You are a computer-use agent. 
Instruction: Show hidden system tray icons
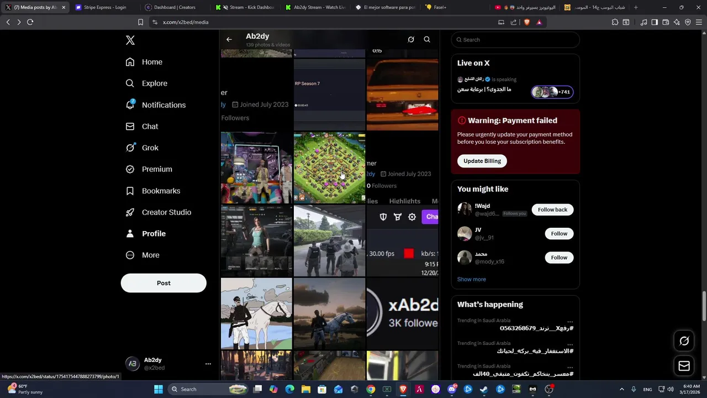(x=622, y=389)
